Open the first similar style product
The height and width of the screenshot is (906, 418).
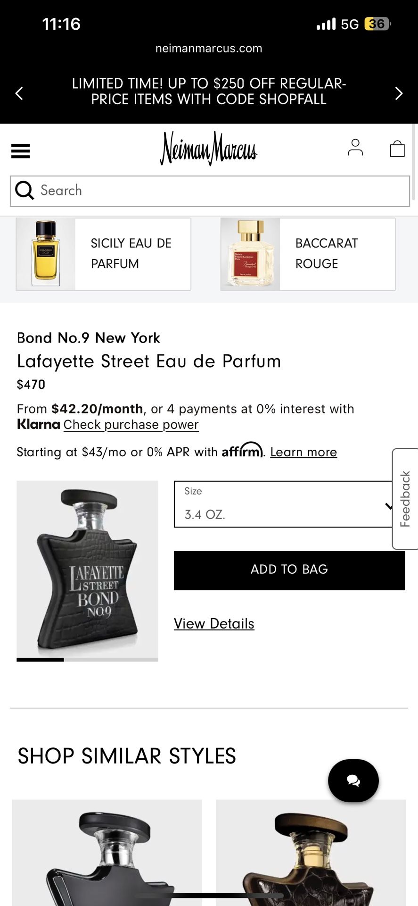(107, 852)
